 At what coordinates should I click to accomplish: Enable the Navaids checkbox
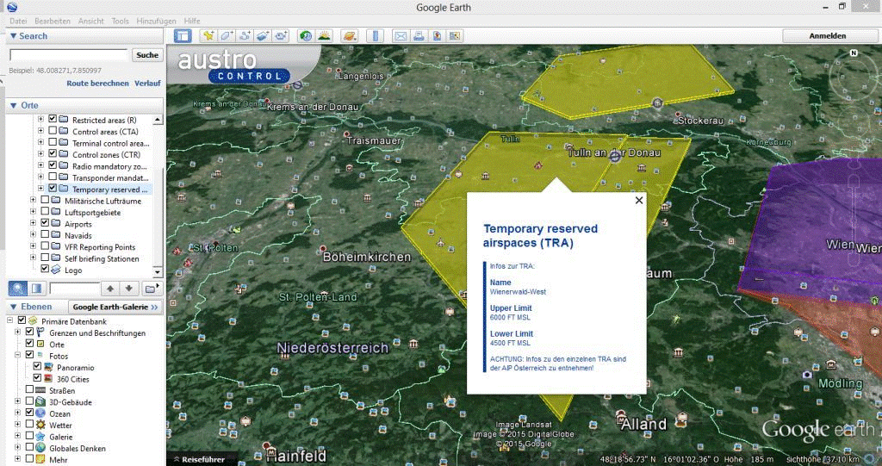(x=45, y=235)
